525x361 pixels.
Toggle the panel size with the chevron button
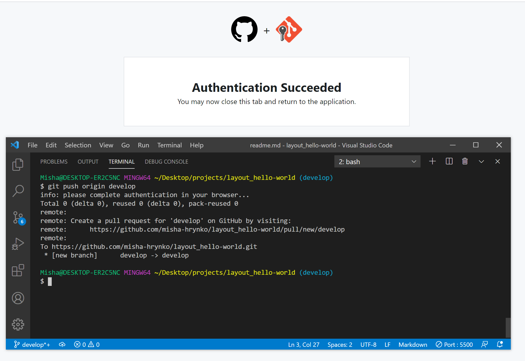click(481, 162)
